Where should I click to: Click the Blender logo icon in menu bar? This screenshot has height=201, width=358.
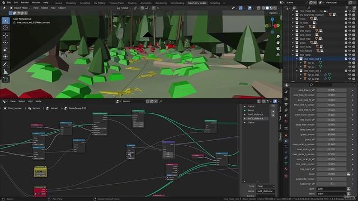(3, 2)
